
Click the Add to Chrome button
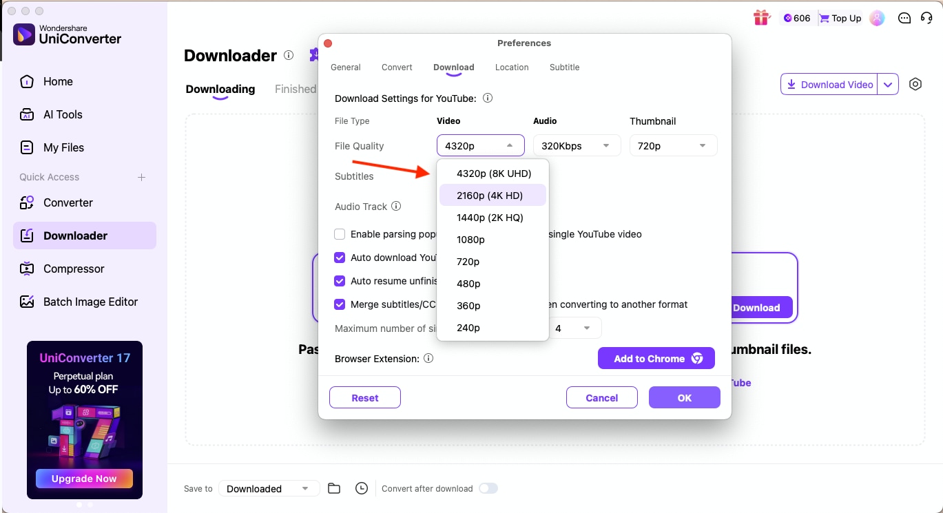(656, 358)
